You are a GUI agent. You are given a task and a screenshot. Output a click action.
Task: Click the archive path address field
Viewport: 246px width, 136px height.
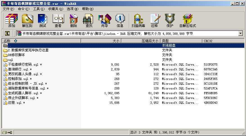(127, 33)
